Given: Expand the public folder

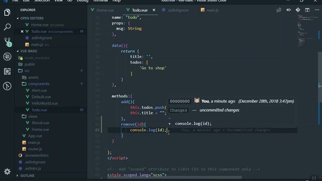Looking at the screenshot, I should pos(30,64).
